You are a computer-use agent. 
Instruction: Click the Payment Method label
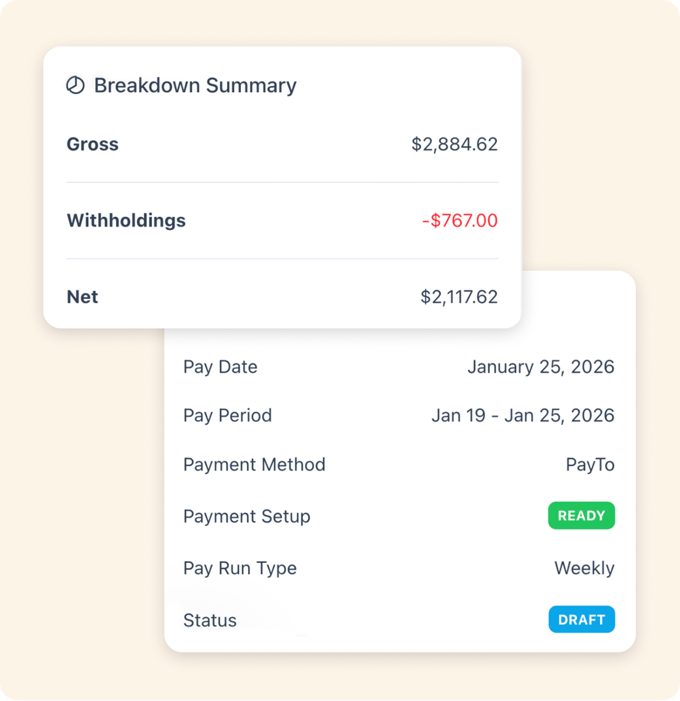coord(254,465)
